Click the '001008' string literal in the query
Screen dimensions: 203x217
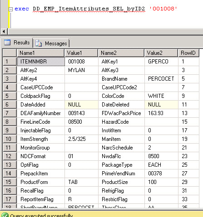coord(163,9)
